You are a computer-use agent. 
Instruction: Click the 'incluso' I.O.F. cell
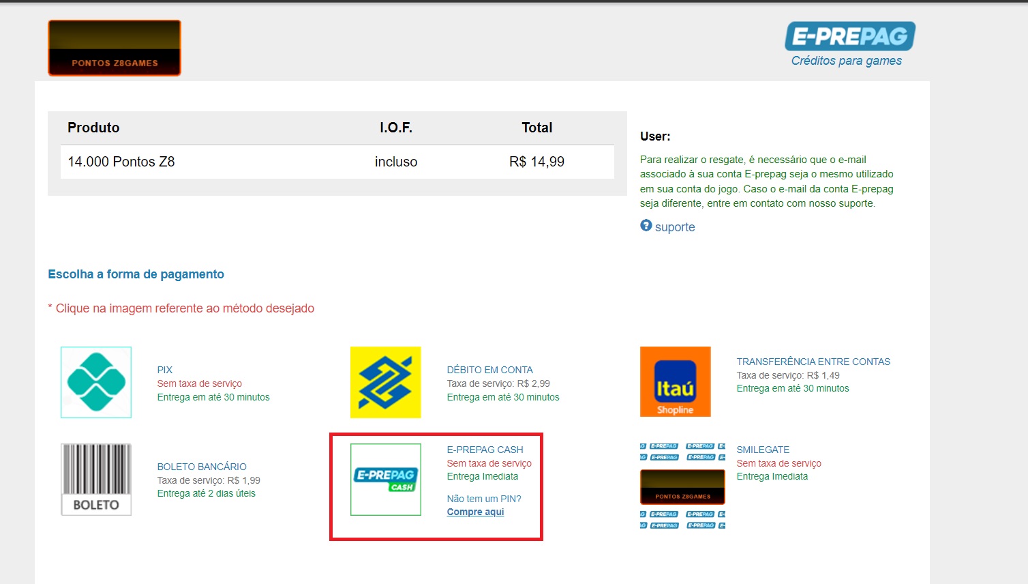point(396,162)
